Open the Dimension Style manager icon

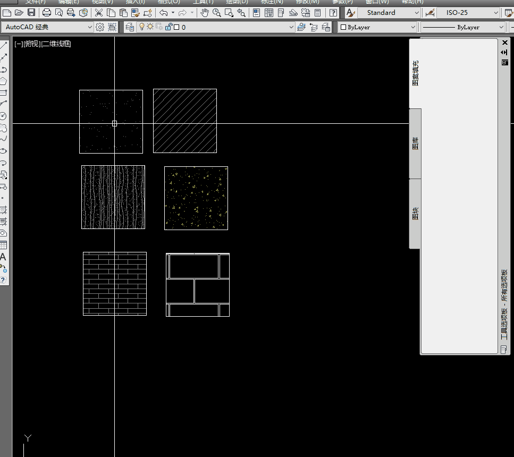tap(430, 13)
